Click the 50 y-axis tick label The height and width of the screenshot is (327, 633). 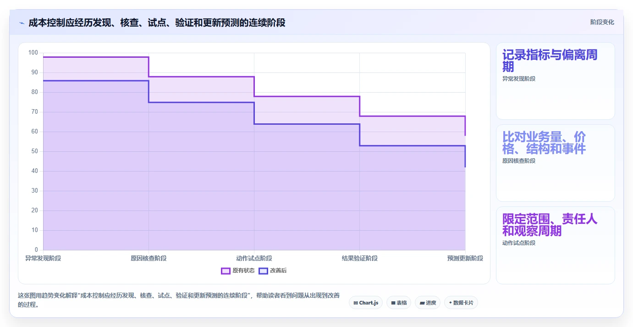point(35,151)
